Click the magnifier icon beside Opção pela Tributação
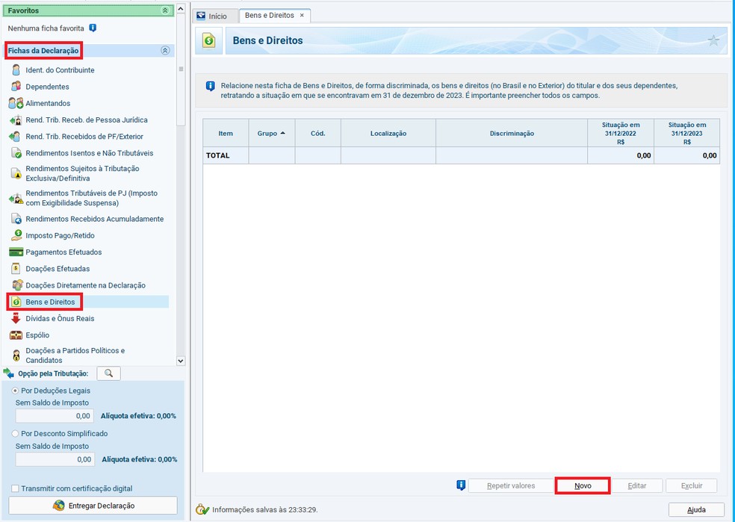 click(x=108, y=373)
